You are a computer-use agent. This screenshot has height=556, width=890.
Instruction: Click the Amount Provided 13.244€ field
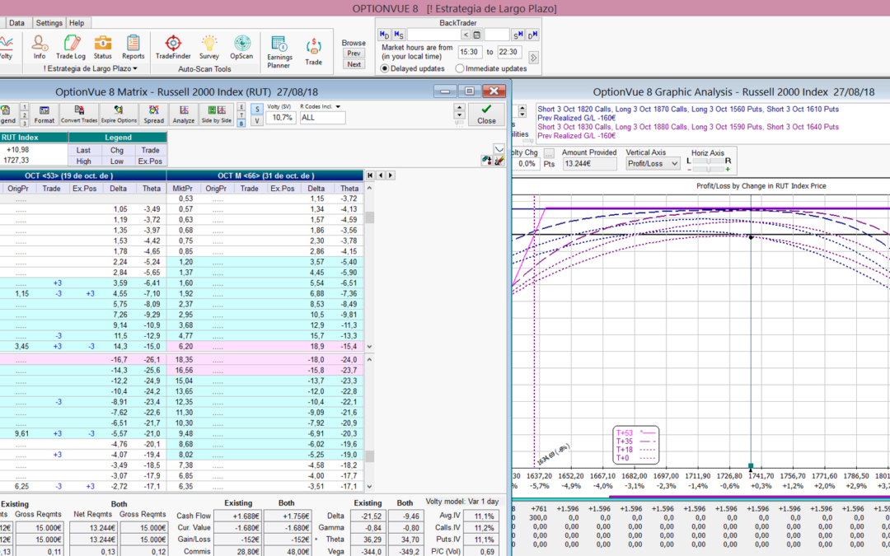point(589,164)
